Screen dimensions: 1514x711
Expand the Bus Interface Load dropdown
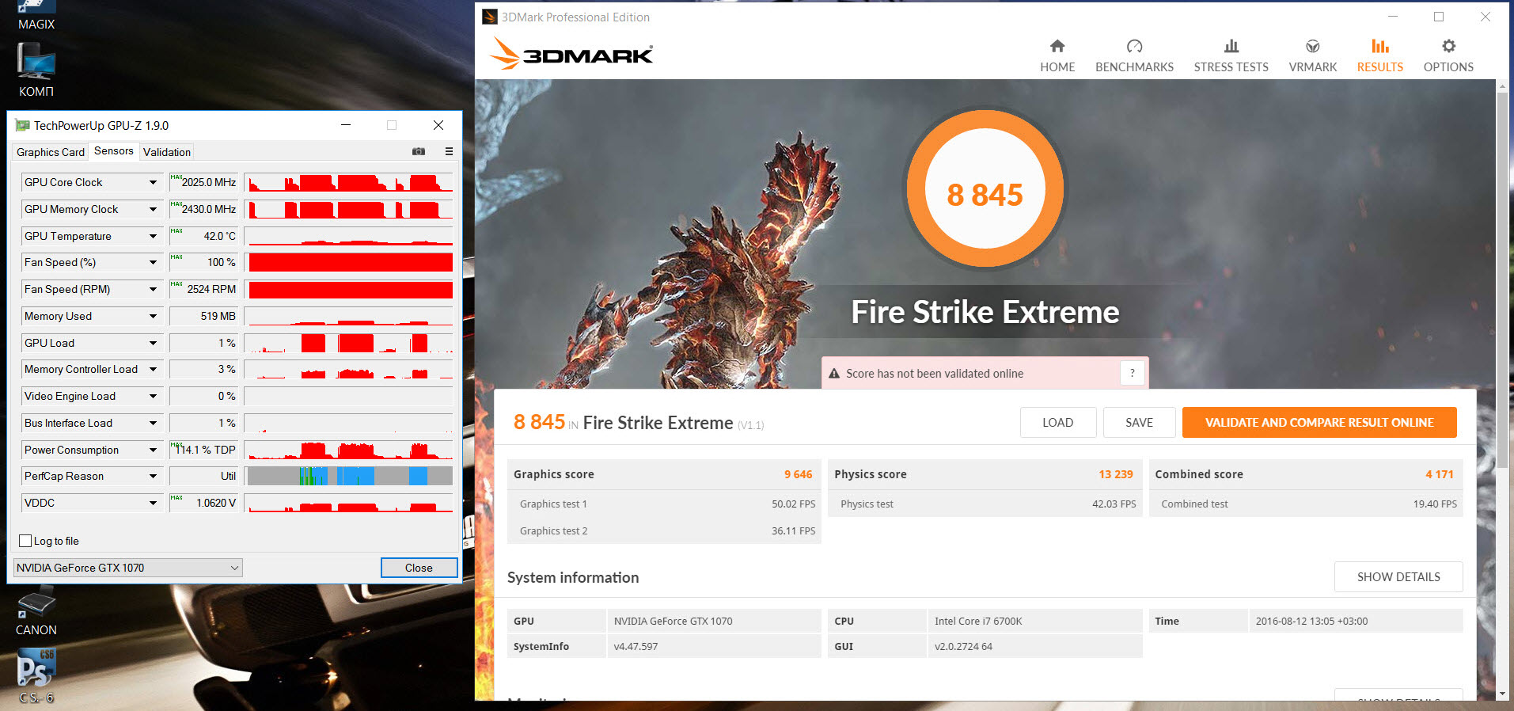click(x=153, y=424)
